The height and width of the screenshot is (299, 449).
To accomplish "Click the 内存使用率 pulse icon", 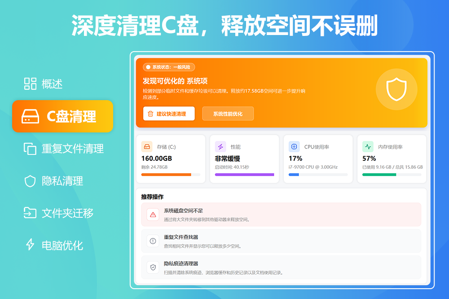I will (x=368, y=147).
